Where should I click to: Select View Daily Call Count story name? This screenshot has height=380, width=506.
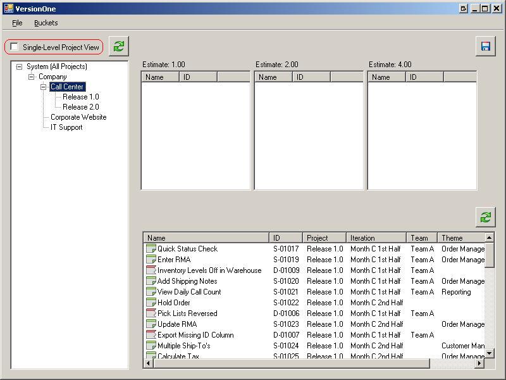(189, 292)
